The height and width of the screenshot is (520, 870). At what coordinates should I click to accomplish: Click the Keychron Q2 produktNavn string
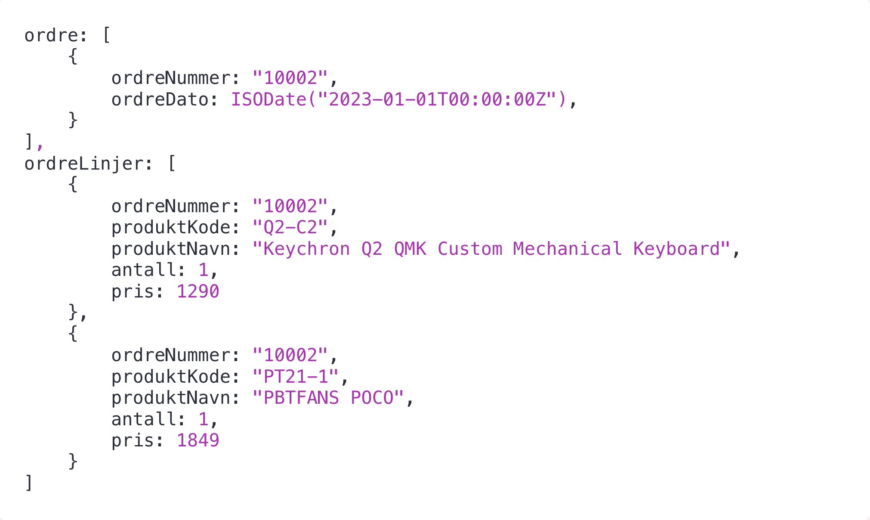tap(491, 249)
